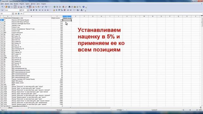Open the Paste options dropdown arrow
Screen dimensions: 203x114
(41, 7)
